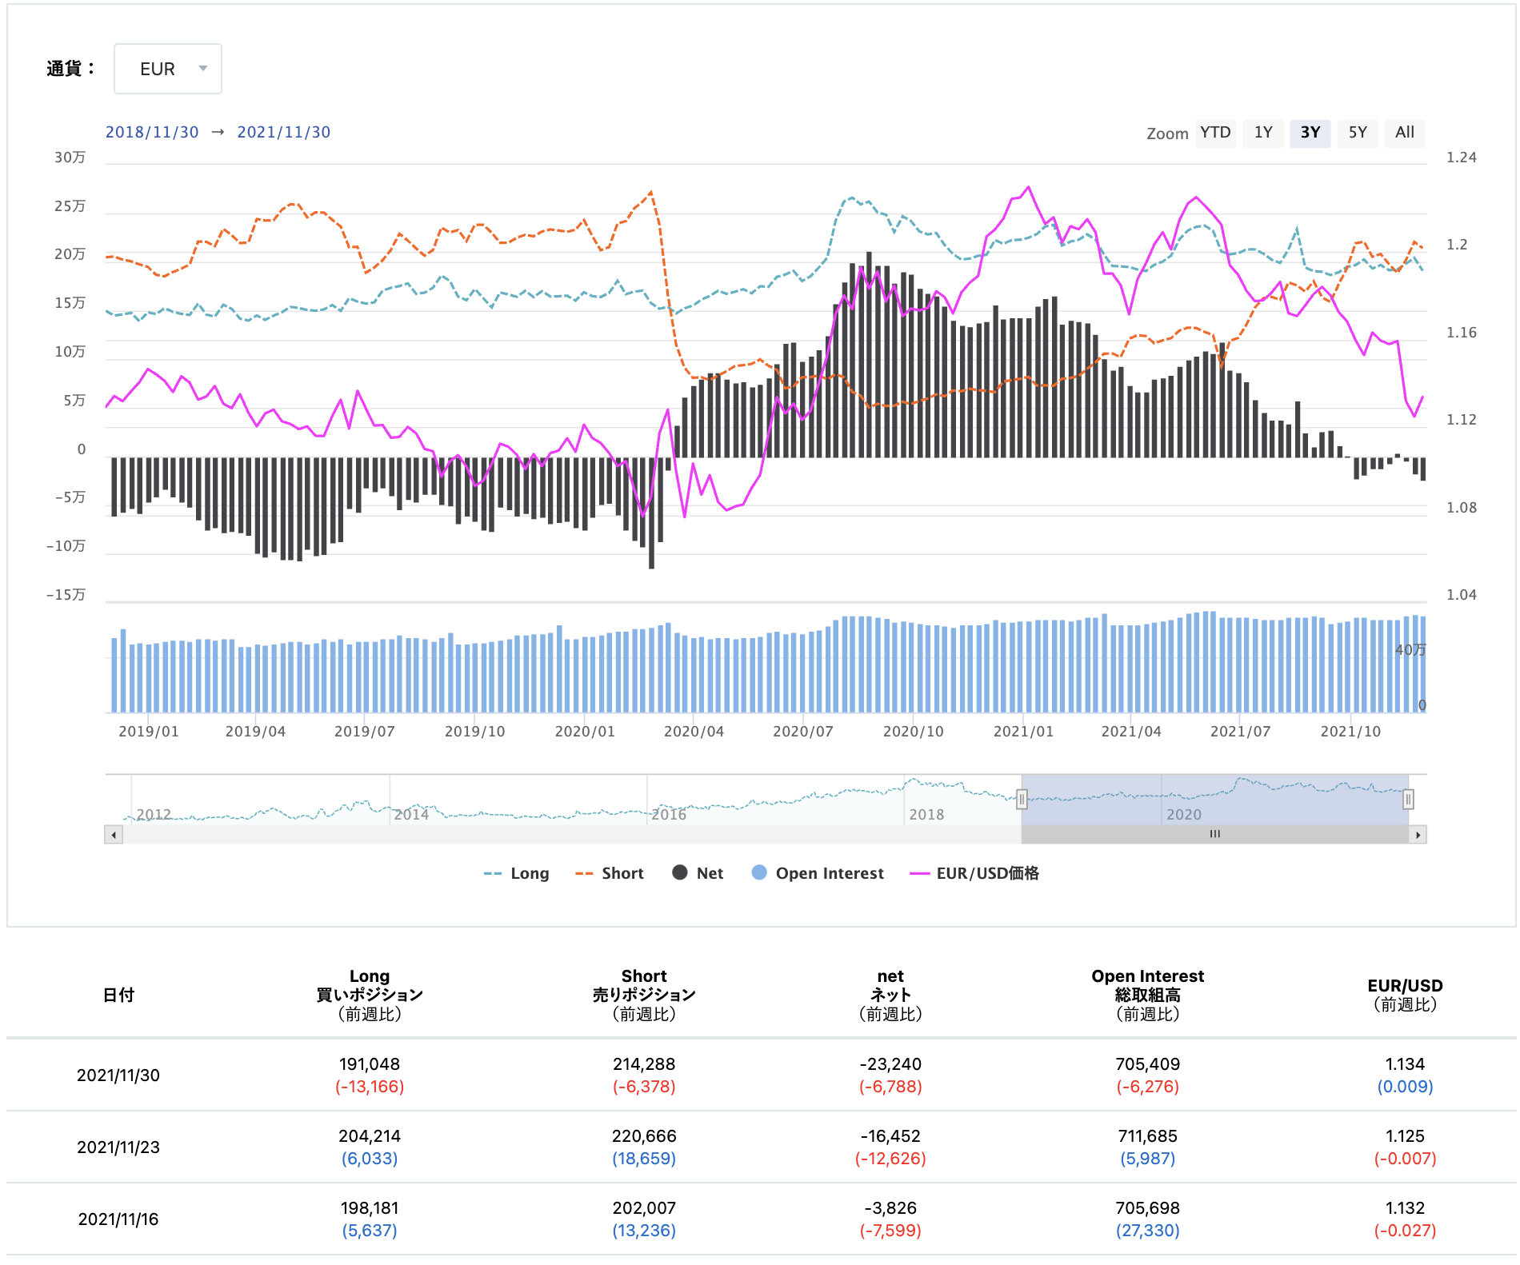
Task: Click the Long value 191,048
Action: (370, 1064)
